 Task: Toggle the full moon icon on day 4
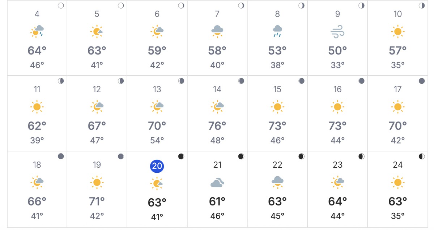(61, 5)
